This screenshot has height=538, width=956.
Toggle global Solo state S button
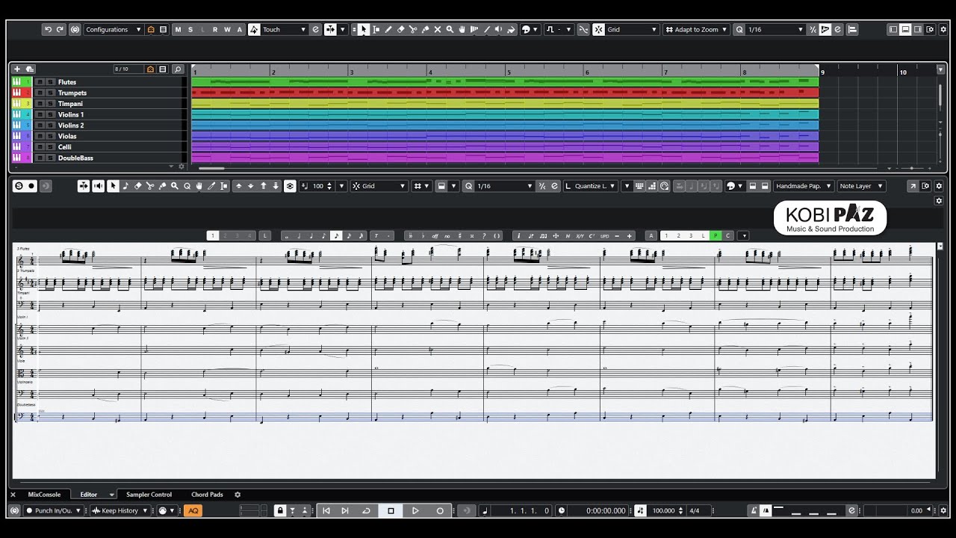point(190,30)
